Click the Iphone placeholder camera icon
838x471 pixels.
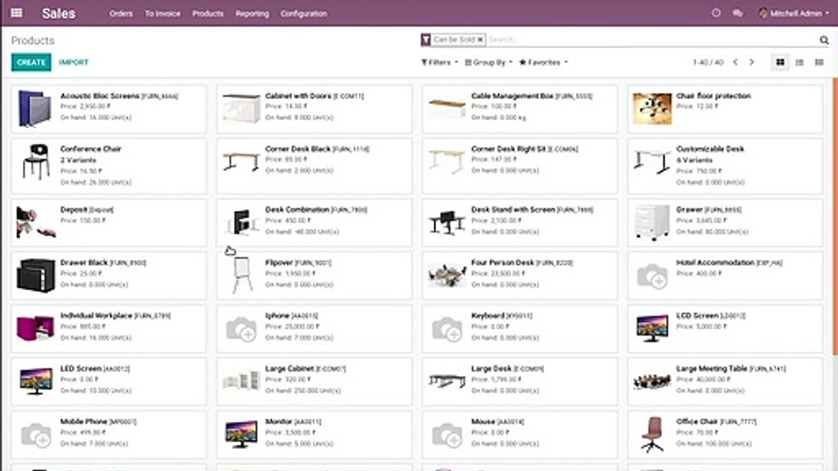coord(241,329)
